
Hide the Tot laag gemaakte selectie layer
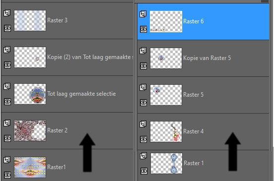[x=7, y=101]
